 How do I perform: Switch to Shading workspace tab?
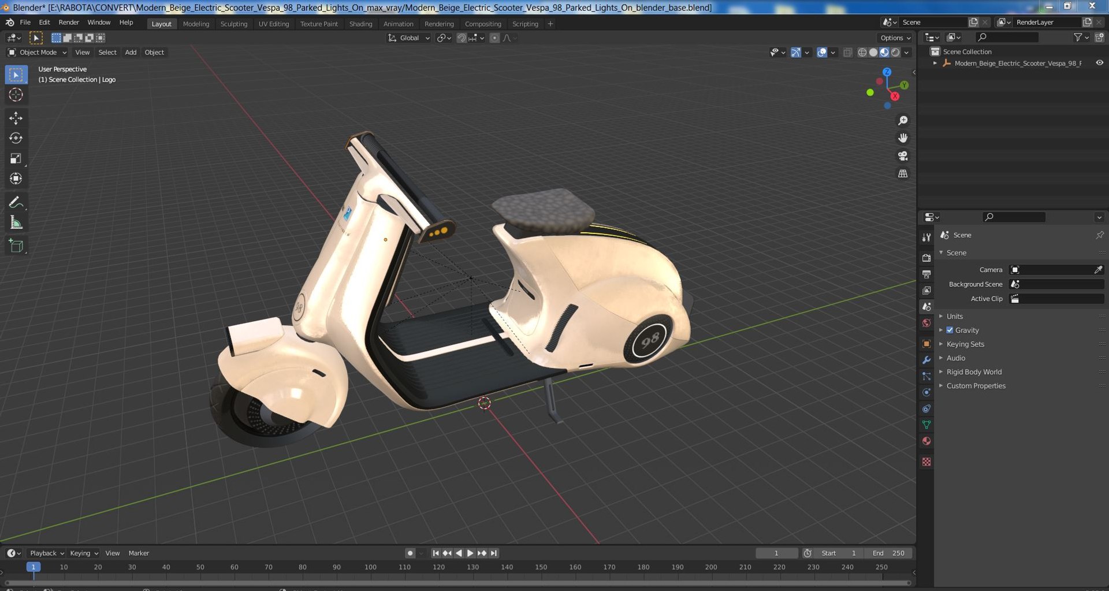tap(360, 24)
